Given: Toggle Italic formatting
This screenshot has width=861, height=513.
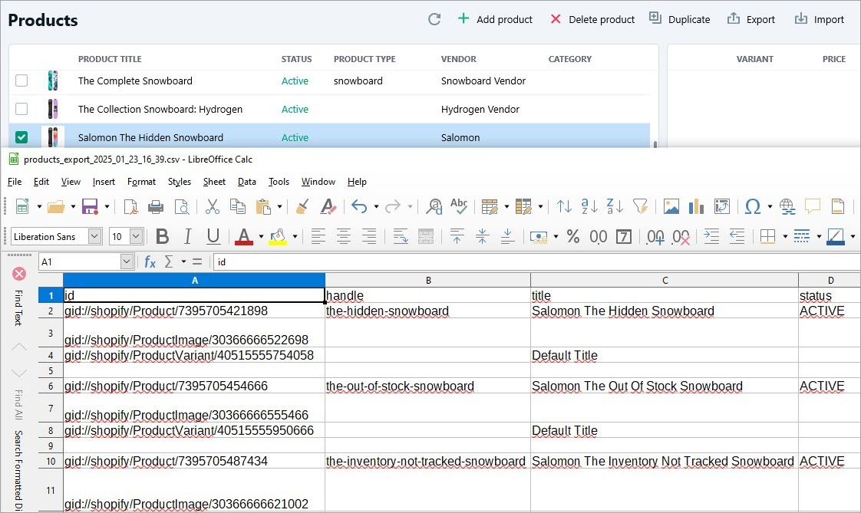Looking at the screenshot, I should [187, 236].
